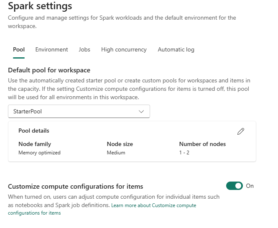The height and width of the screenshot is (228, 278).
Task: Open Learn more about Customize compute link
Action: [x=153, y=205]
